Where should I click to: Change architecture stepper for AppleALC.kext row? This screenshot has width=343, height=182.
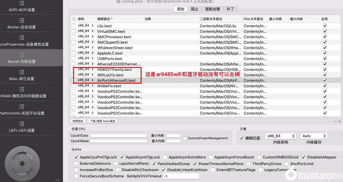coord(92,53)
